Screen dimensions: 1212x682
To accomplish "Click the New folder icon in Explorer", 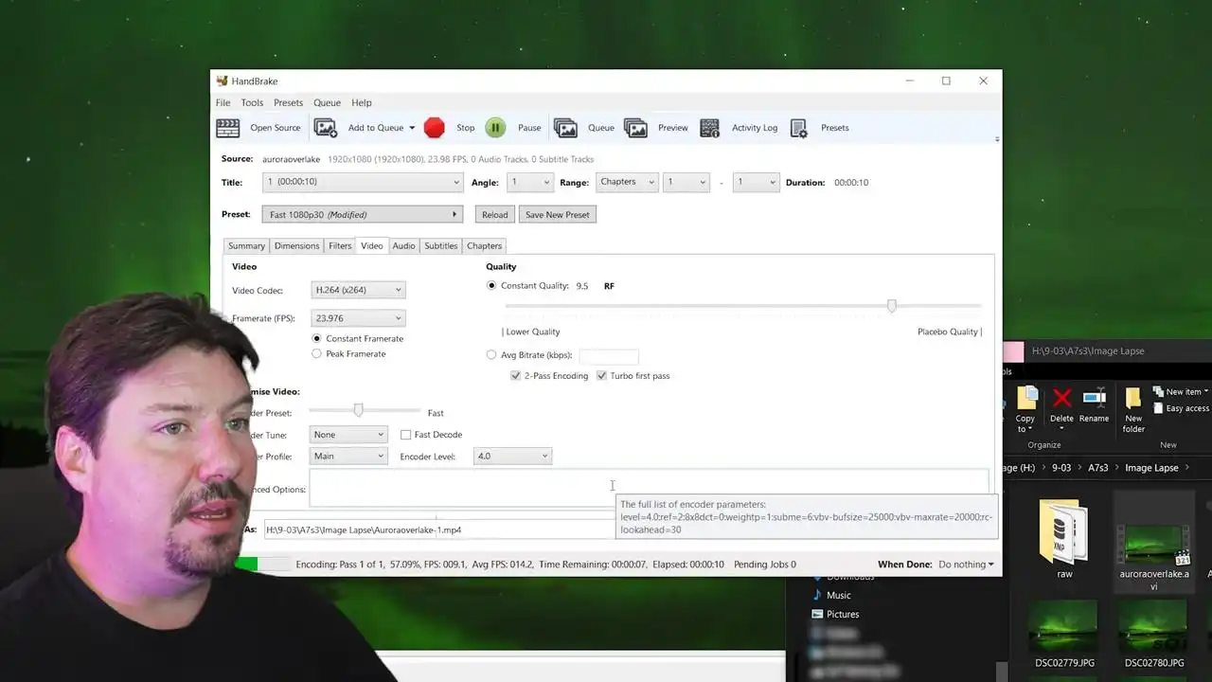I will click(x=1133, y=399).
